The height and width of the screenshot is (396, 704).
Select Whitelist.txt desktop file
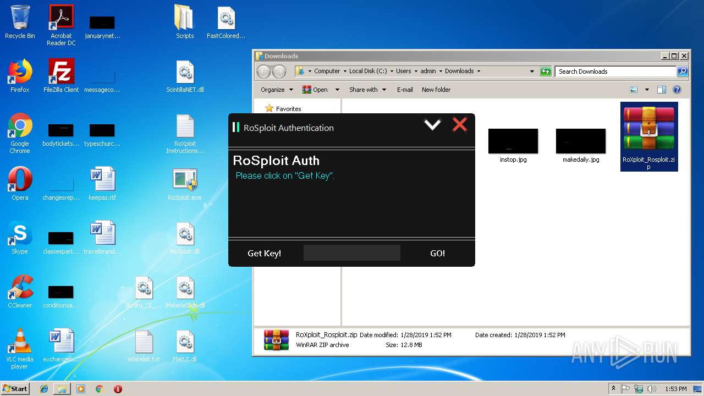(x=144, y=345)
